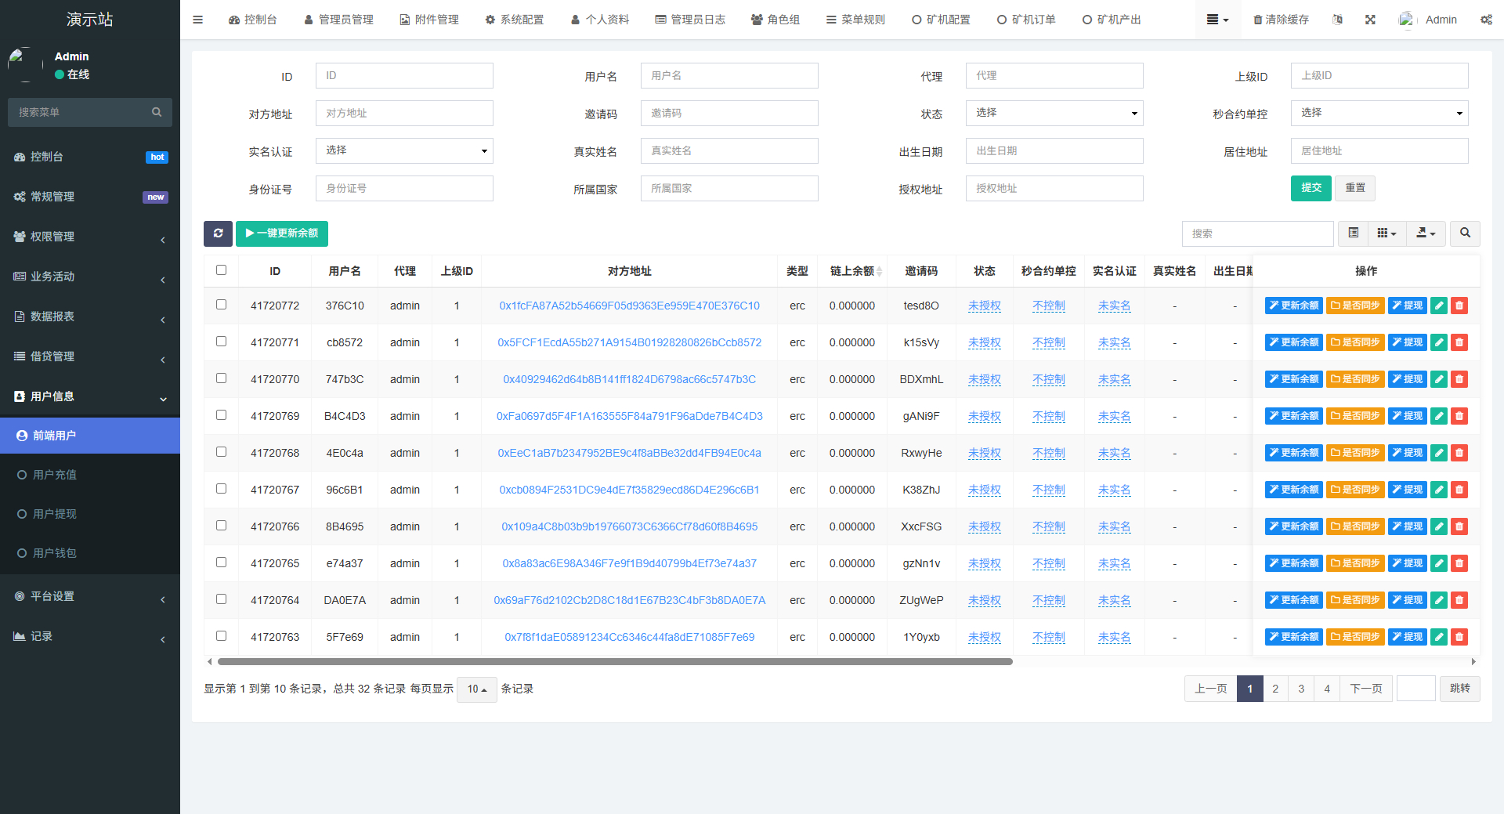Open the 清除缓存 (clear cache) icon
This screenshot has width=1504, height=814.
tap(1280, 19)
